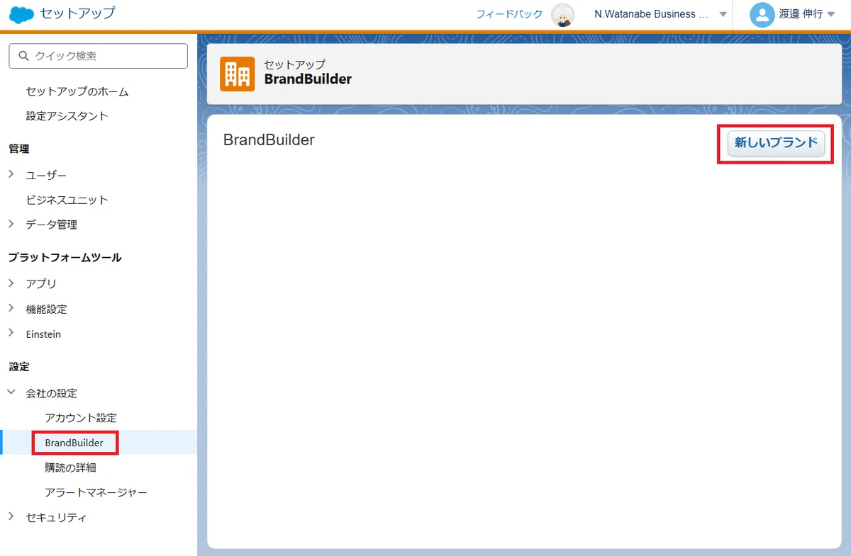
Task: Click the データ管理 label
Action: (x=52, y=225)
